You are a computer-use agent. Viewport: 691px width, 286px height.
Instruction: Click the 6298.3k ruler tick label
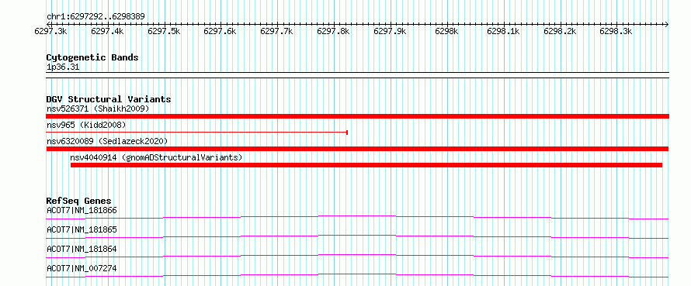coord(616,31)
